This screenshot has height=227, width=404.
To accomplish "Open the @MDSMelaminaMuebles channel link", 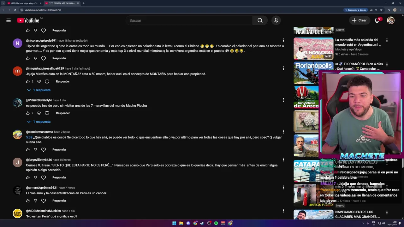I will pos(43,211).
